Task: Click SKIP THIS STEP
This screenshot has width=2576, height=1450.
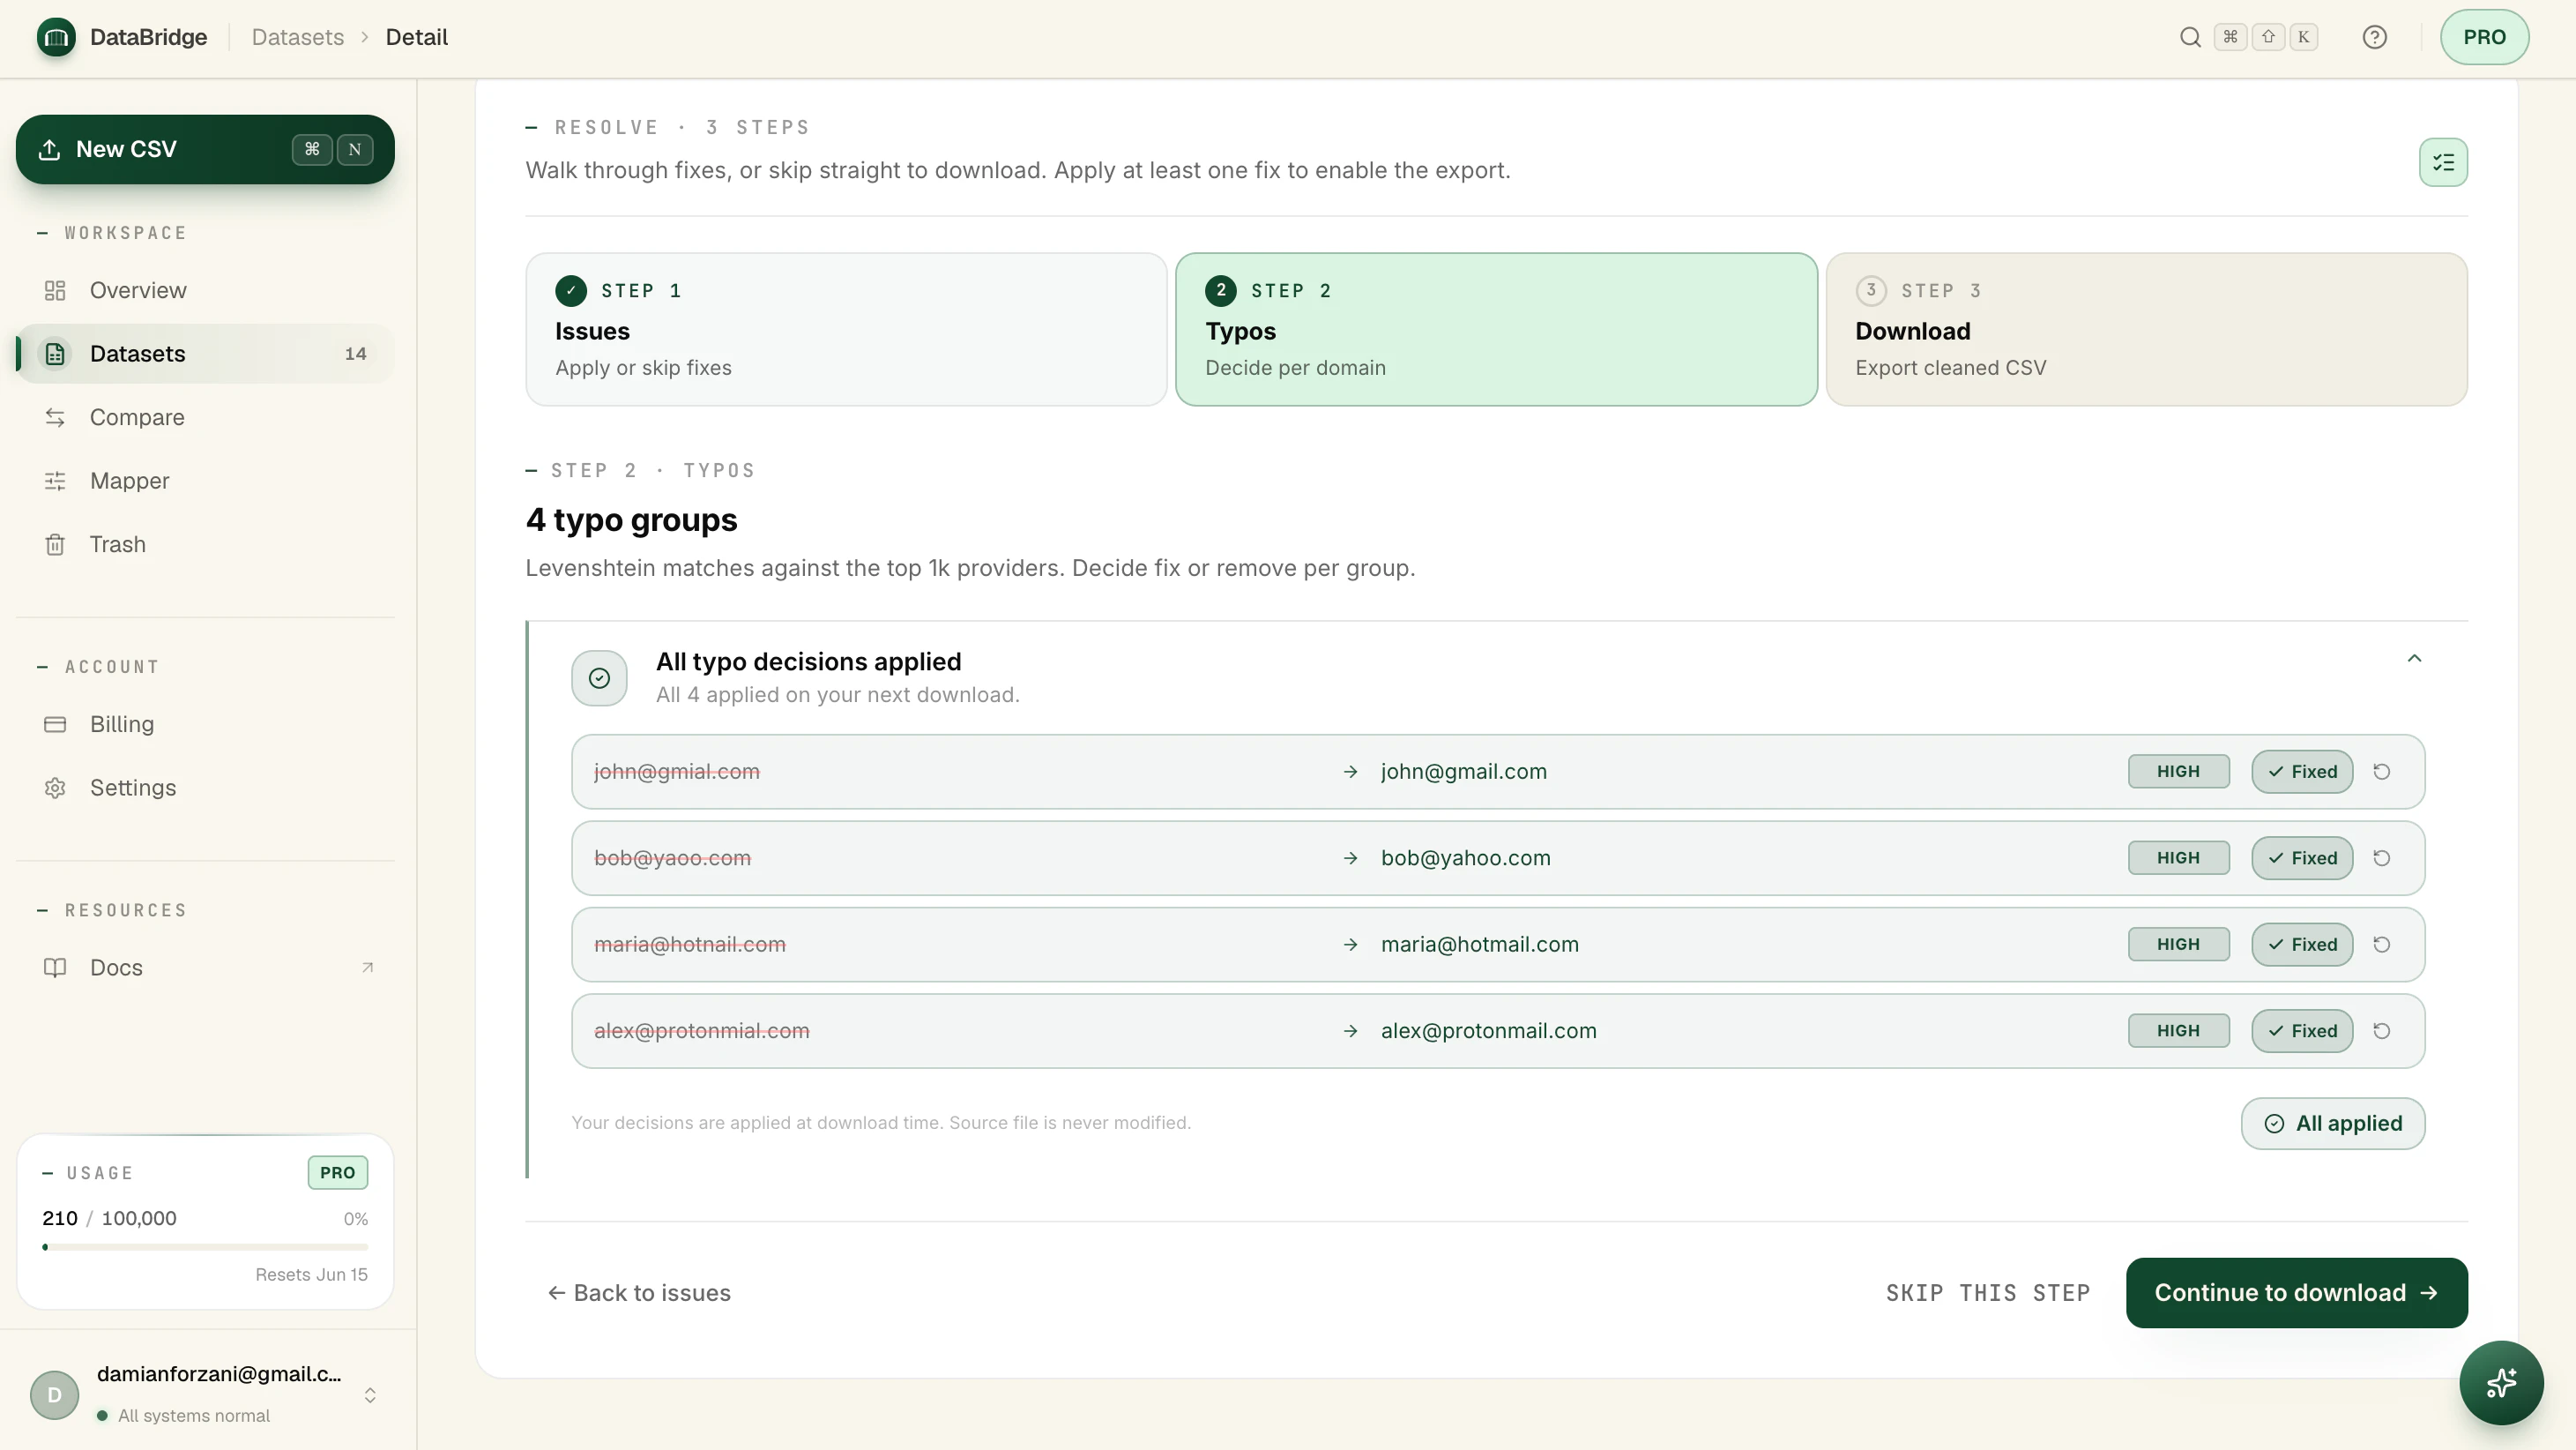Action: [x=1987, y=1293]
